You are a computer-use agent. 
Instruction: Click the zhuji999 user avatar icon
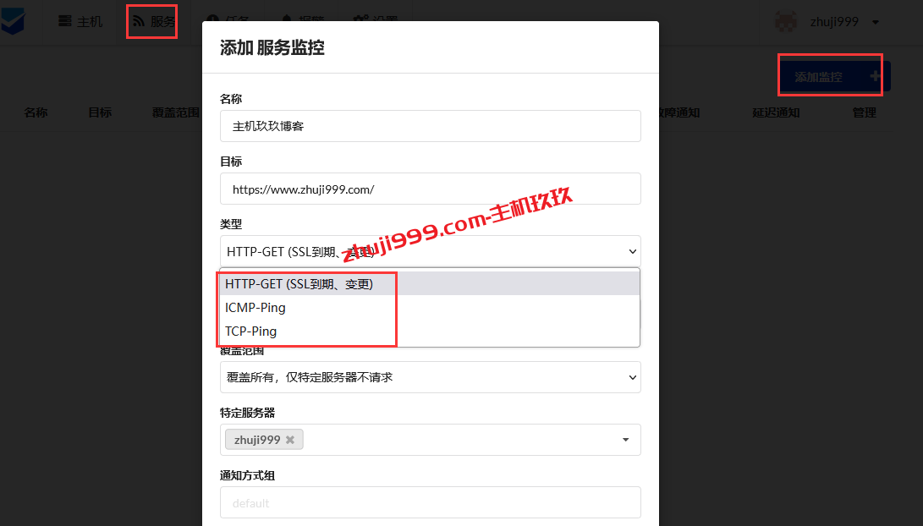[x=786, y=22]
